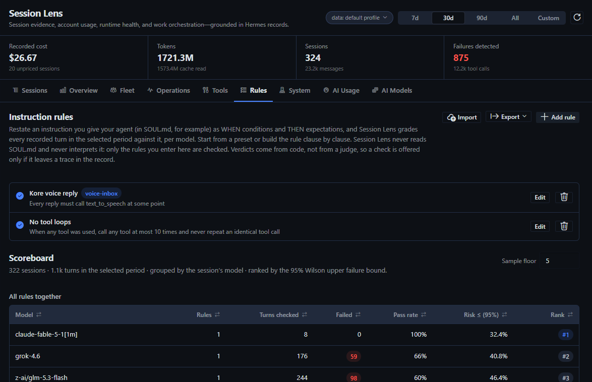Click the Overview bar chart icon
This screenshot has height=382, width=592.
(63, 90)
